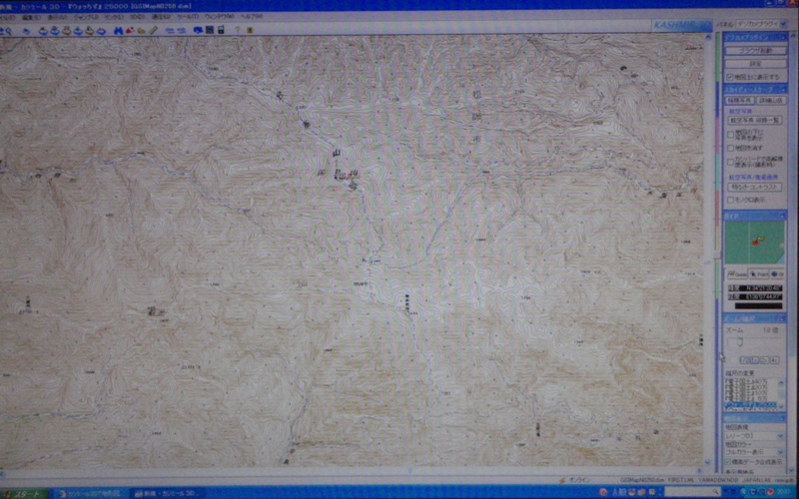Click the right blue arrow transfer icon
The image size is (799, 499).
tap(182, 31)
